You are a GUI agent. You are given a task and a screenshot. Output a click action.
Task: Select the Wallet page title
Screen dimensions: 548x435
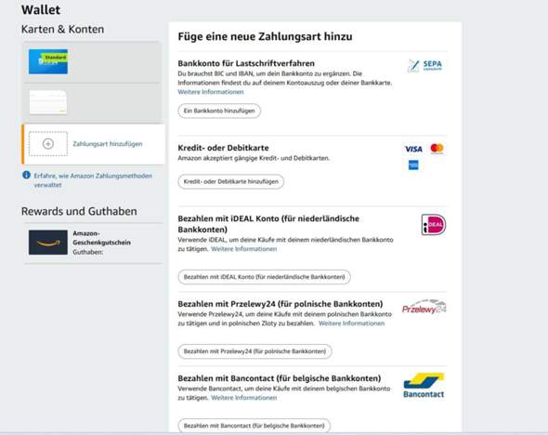click(x=41, y=9)
